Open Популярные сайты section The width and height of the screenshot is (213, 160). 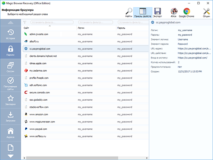pyautogui.click(x=11, y=84)
